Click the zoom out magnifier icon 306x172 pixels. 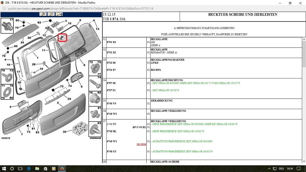point(51,14)
